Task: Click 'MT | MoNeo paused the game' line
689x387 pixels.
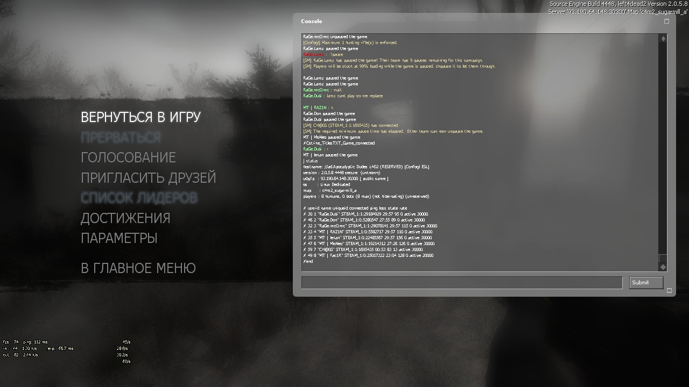Action: [332, 137]
